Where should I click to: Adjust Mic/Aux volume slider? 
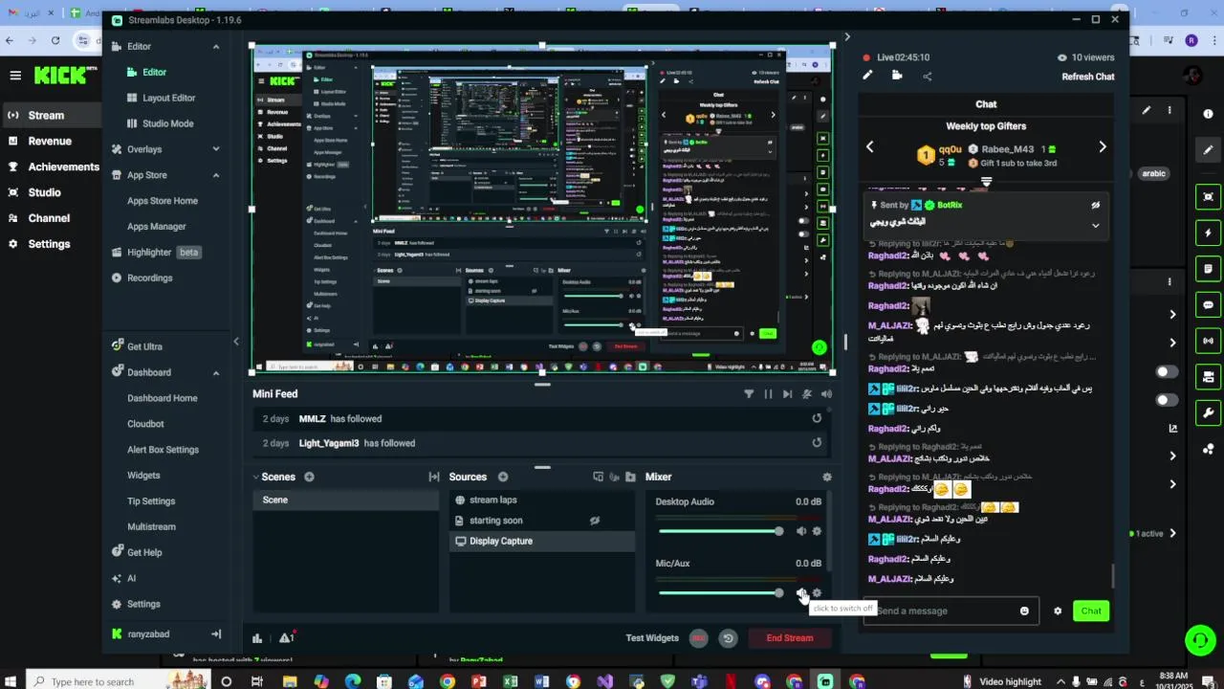tap(720, 593)
